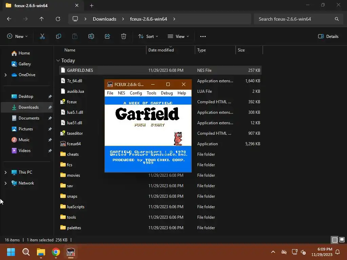Screen dimensions: 347x260
Task: Show hidden system tray icons
Action: coord(273,252)
